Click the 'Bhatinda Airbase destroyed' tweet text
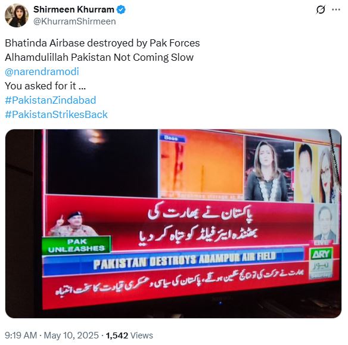Image resolution: width=348 pixels, height=345 pixels. [102, 43]
